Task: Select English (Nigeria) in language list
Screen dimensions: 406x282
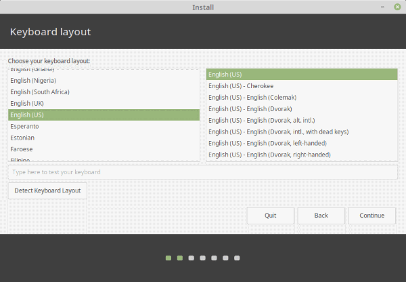Action: tap(104, 81)
